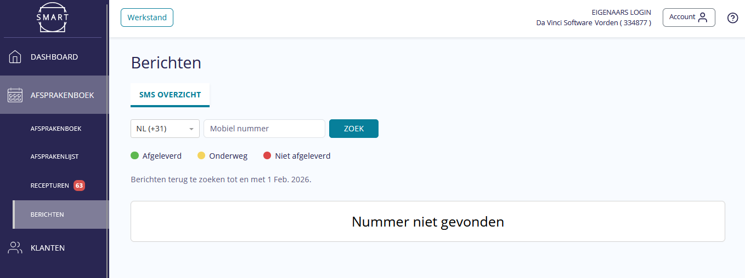Click the Account person icon
This screenshot has width=745, height=278.
[x=703, y=17]
